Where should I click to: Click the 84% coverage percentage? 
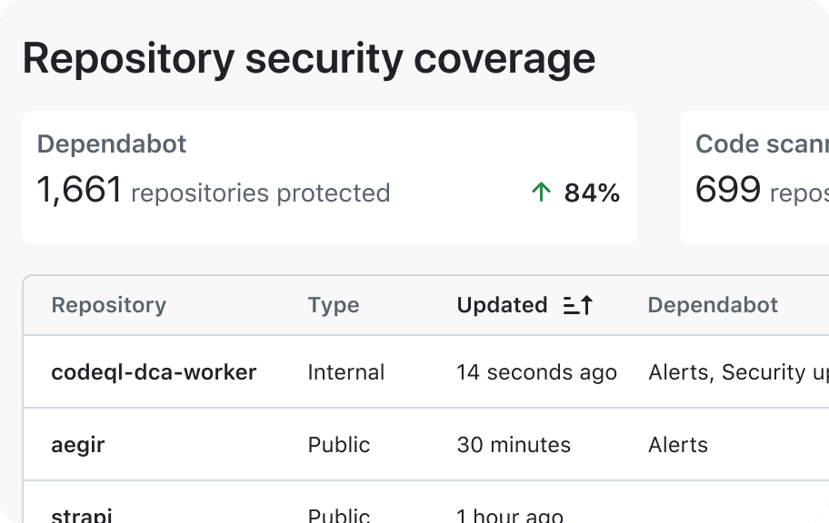(x=592, y=192)
